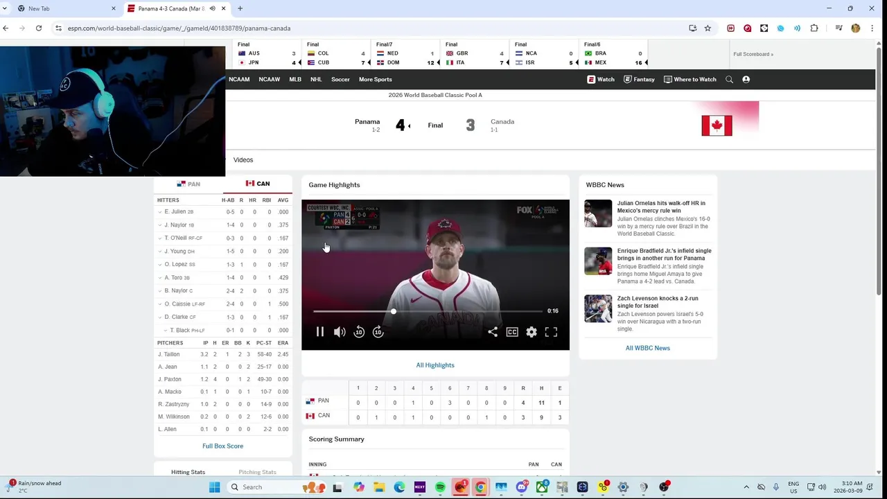Open the install app icon in address bar
The height and width of the screenshot is (499, 887).
coord(692,28)
